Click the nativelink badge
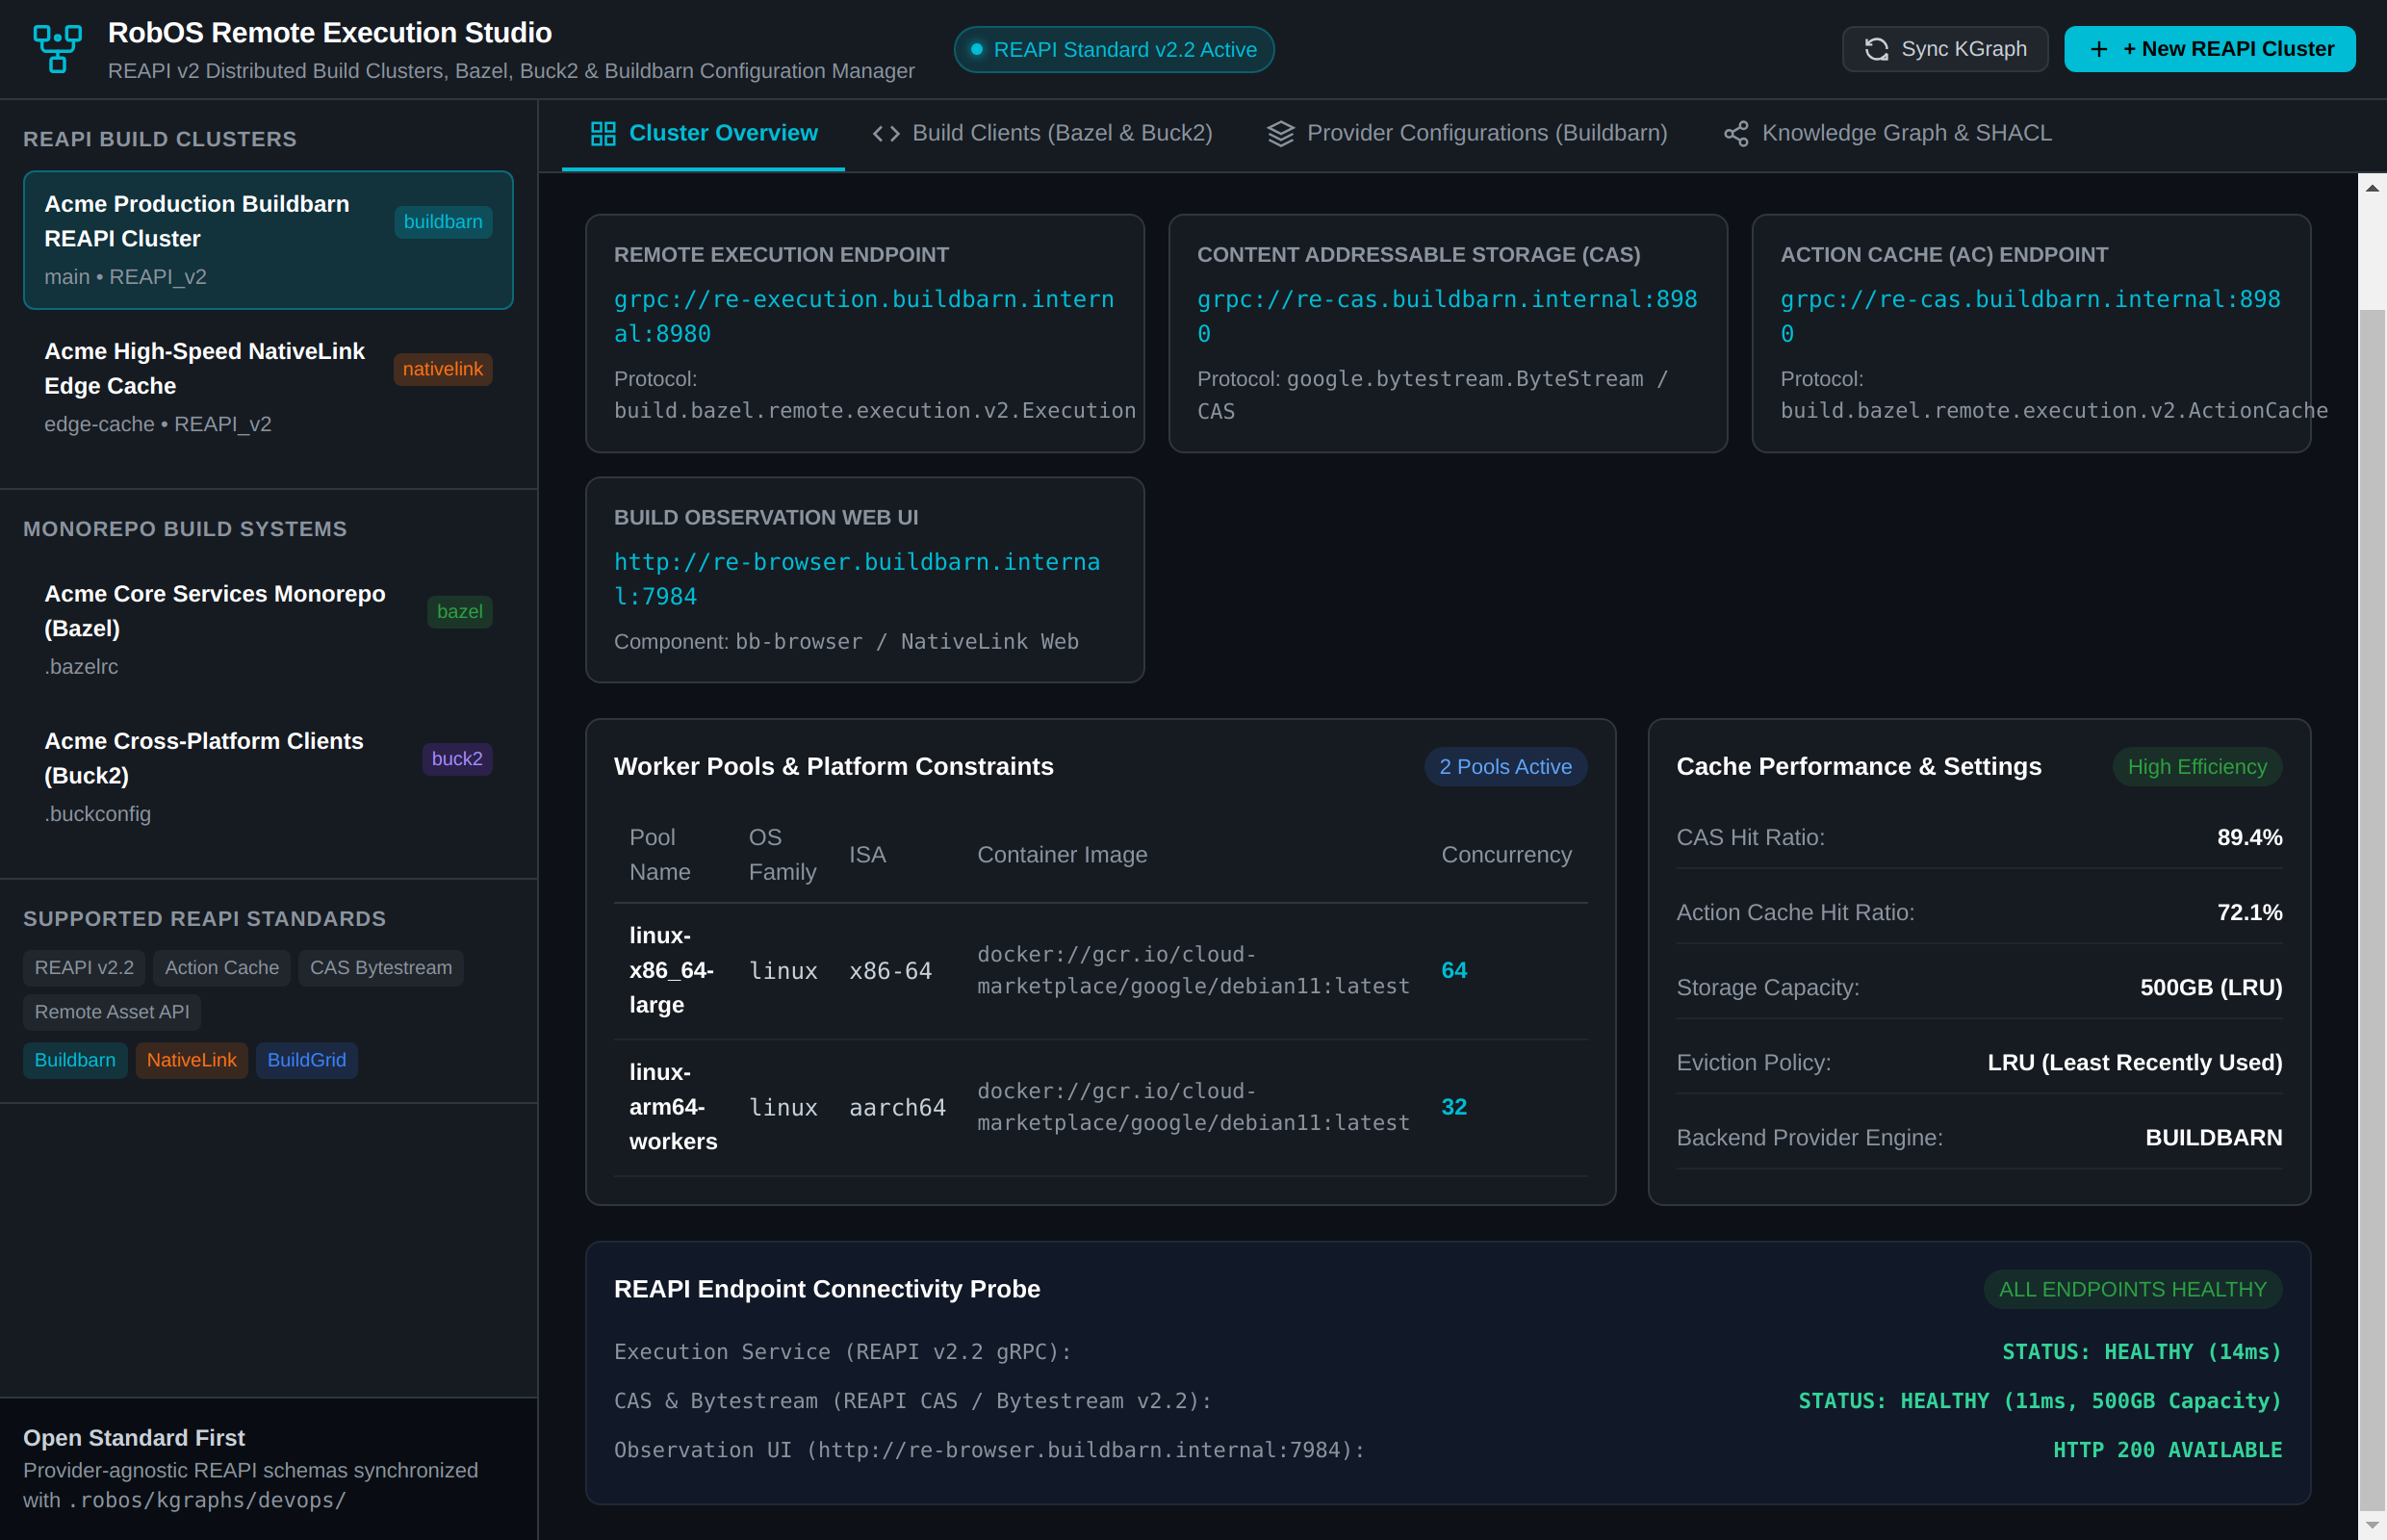The width and height of the screenshot is (2387, 1540). click(443, 369)
